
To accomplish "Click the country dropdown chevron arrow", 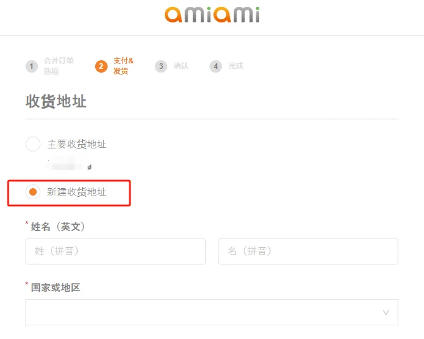I will [x=386, y=312].
